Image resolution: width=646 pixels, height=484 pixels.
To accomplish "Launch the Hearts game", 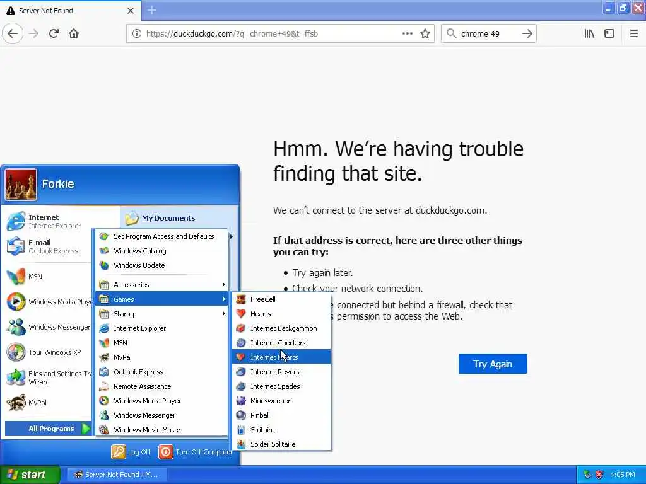I will coord(281,314).
